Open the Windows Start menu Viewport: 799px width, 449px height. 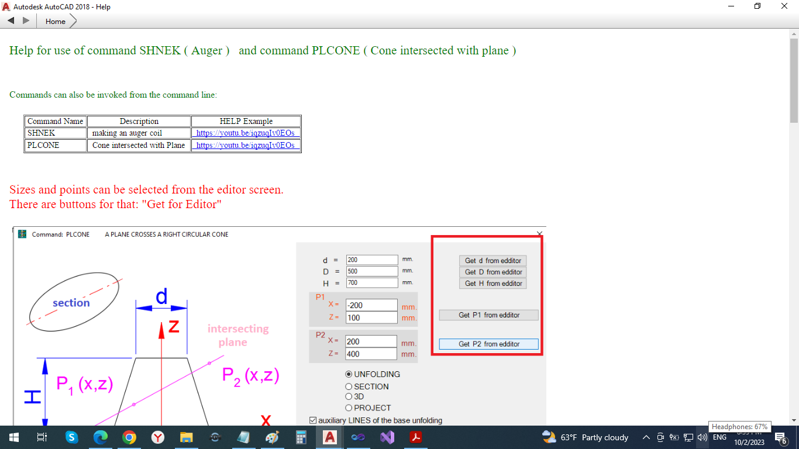(x=13, y=437)
